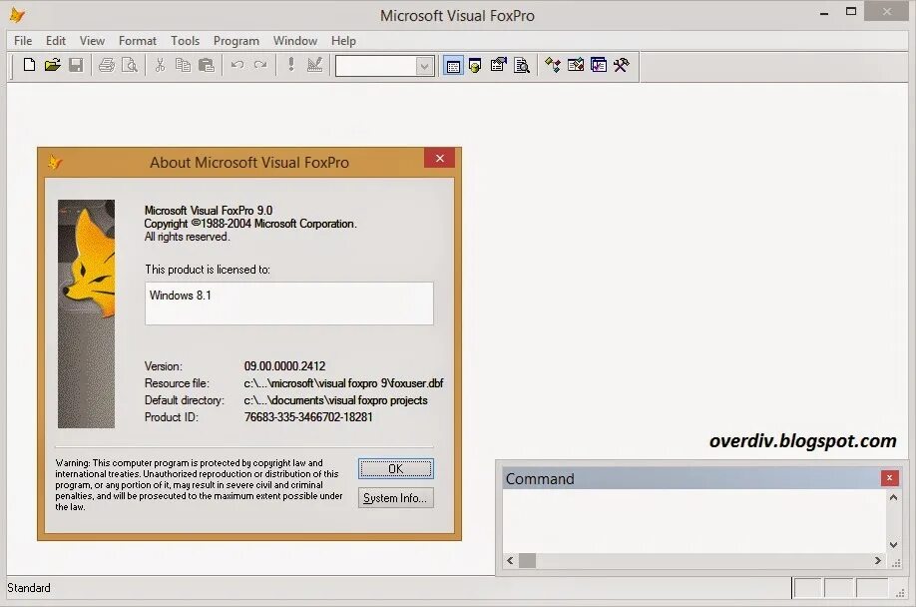Screen dimensions: 916x607
Task: Click the version number 09.00.0000.2412
Action: pos(284,366)
